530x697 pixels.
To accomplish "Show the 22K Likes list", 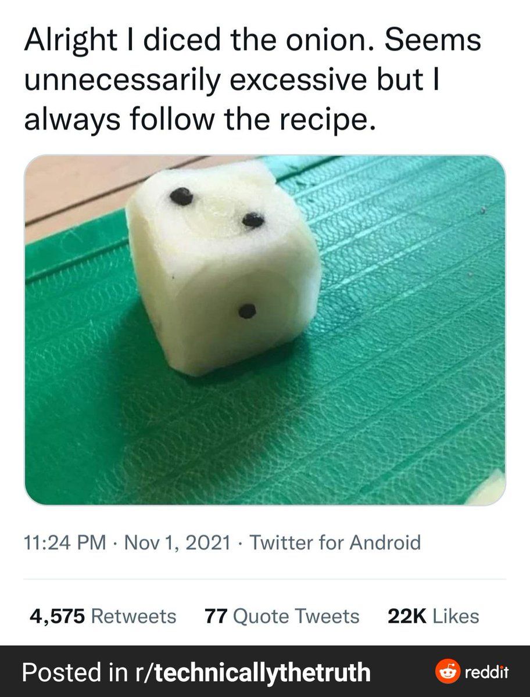I will 433,616.
